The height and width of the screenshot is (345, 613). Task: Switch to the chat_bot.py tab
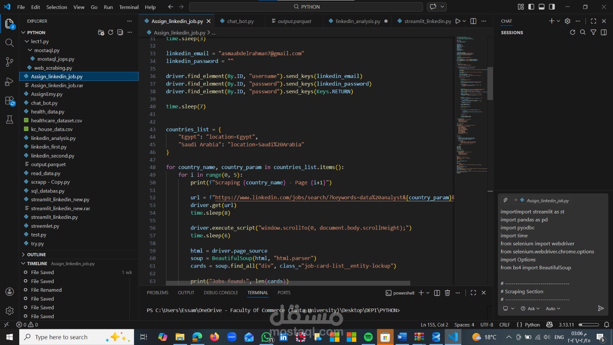240,21
